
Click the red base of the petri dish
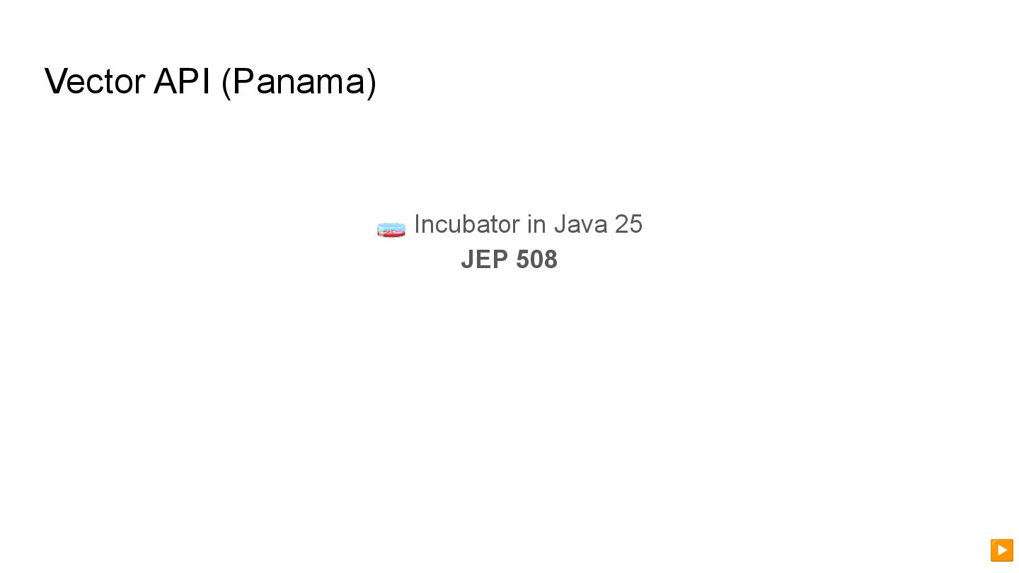391,234
